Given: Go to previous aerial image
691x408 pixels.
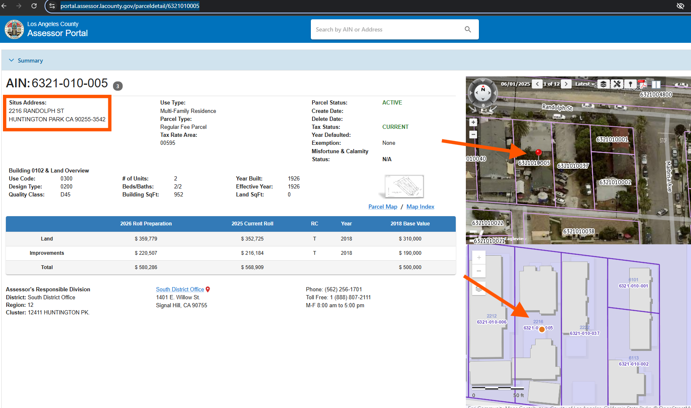Looking at the screenshot, I should click(x=537, y=84).
